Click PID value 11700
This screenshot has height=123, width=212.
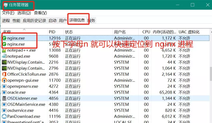[x=55, y=80]
